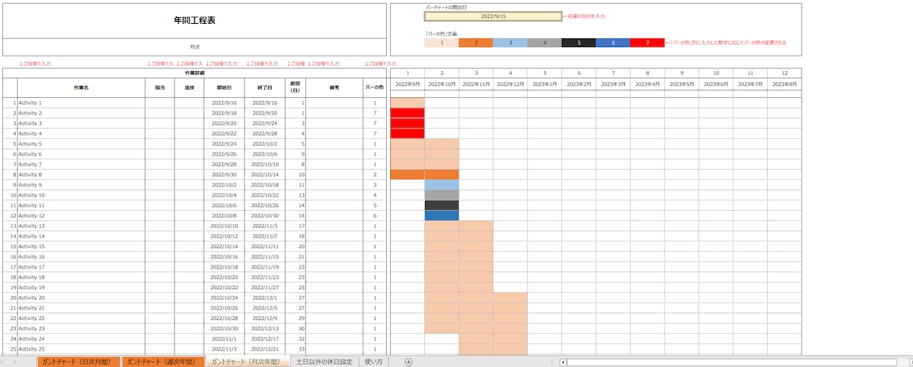
Task: Select the Activity 25 name cell
Action: (82, 348)
